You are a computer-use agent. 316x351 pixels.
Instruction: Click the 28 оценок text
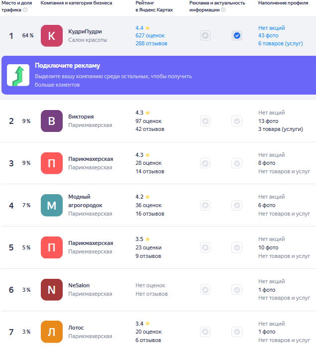pos(148,163)
